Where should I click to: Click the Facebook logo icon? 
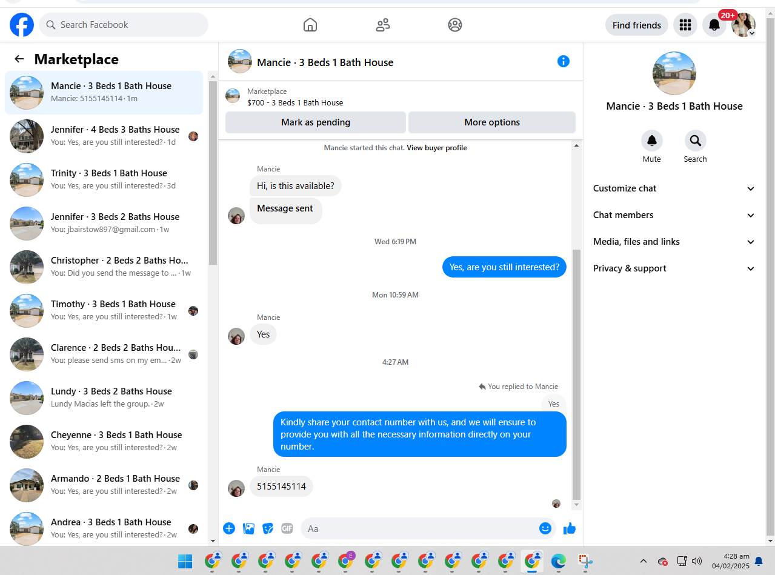point(22,25)
